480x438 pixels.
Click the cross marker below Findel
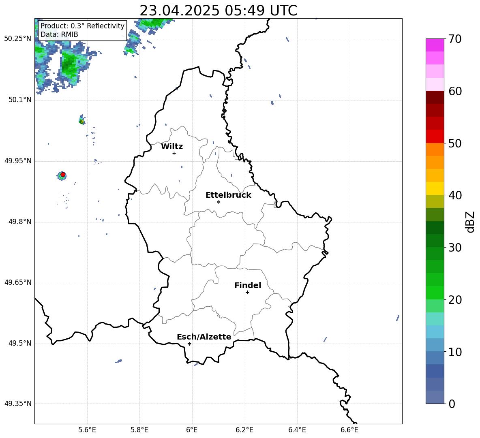(248, 293)
